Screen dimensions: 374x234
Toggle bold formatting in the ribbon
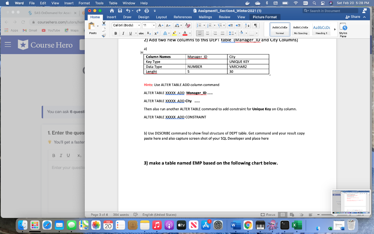pos(116,33)
